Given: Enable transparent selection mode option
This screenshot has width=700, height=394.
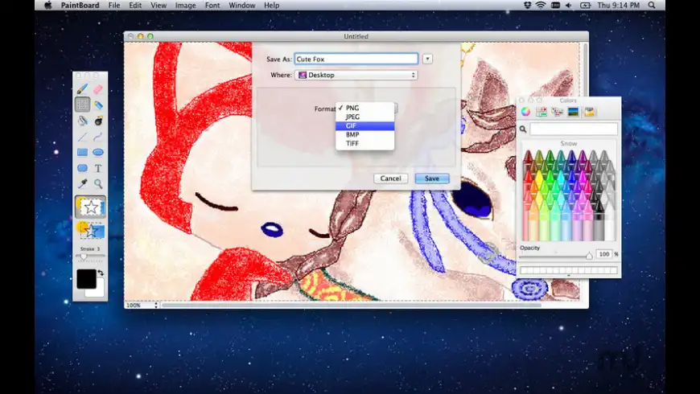Looking at the screenshot, I should pos(91,230).
